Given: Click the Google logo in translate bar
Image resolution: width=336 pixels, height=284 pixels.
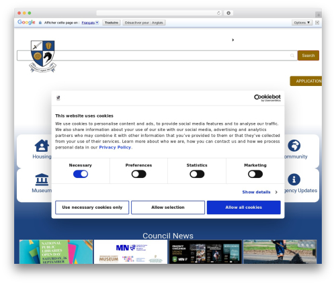Looking at the screenshot, I should (26, 22).
